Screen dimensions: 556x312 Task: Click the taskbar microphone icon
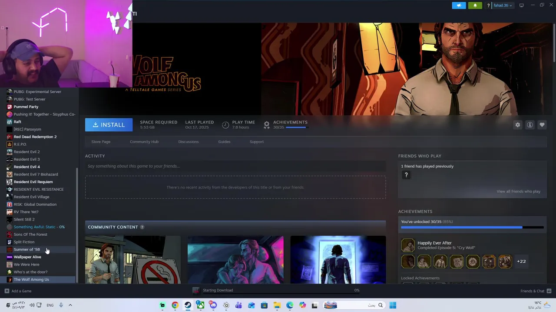pos(61,305)
